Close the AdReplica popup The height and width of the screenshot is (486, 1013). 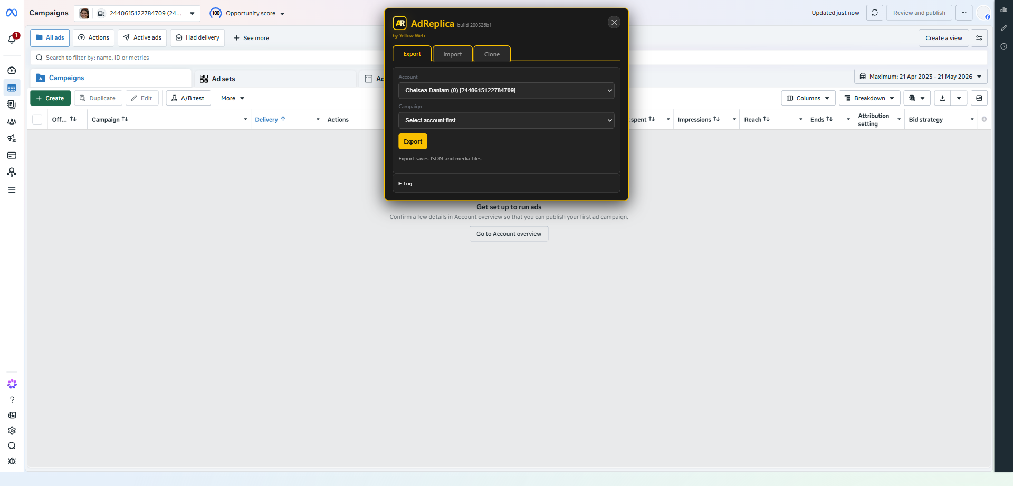614,22
